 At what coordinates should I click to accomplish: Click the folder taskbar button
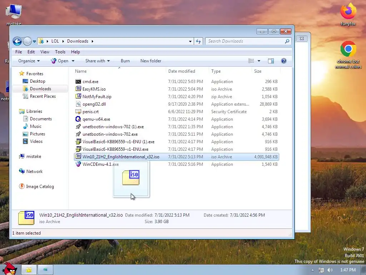[29, 270]
